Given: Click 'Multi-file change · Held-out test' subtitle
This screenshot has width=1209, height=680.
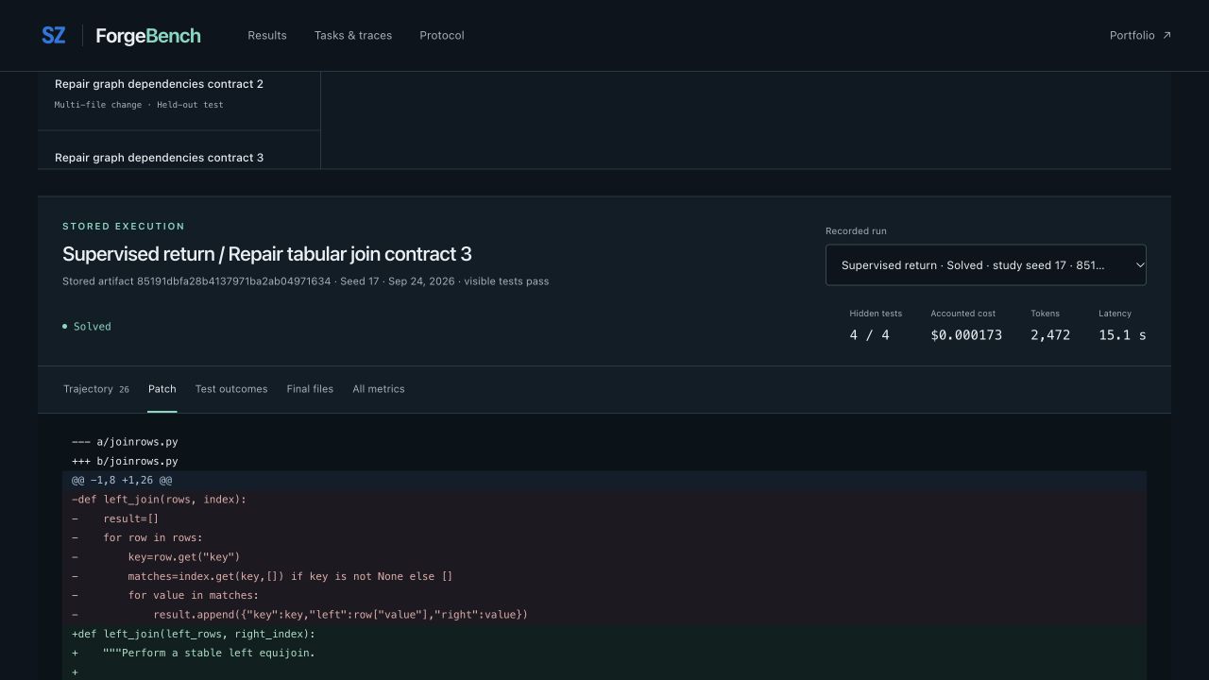Looking at the screenshot, I should (x=139, y=105).
